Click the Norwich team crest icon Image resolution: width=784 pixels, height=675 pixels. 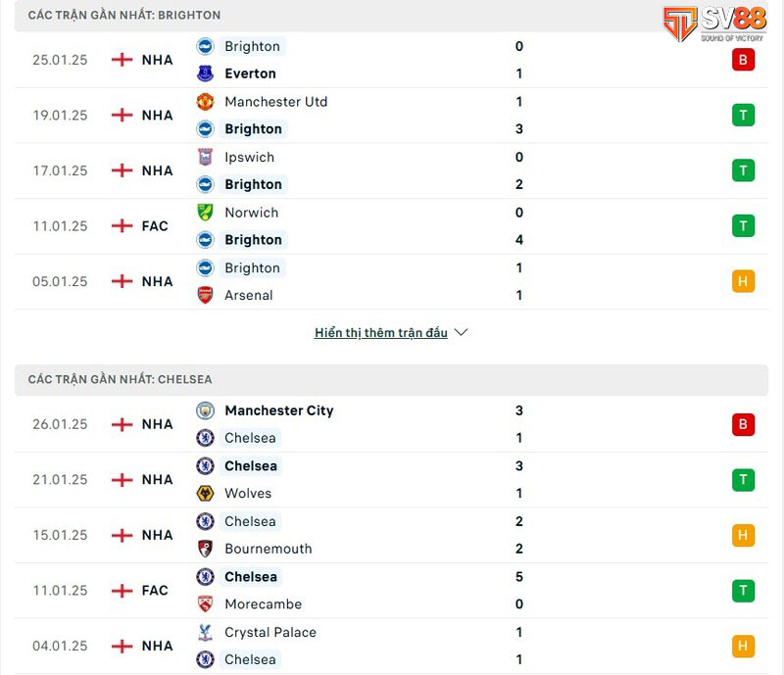pyautogui.click(x=205, y=213)
